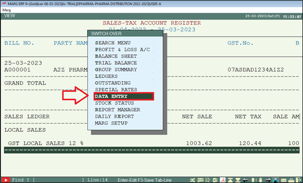Export report to PDF via bottom toolbar icon
This screenshot has width=303, height=183.
[x=223, y=180]
